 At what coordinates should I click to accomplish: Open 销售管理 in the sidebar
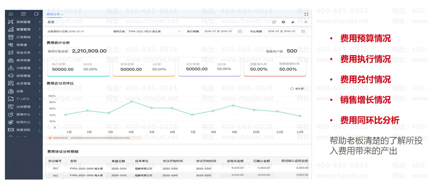click(24, 30)
